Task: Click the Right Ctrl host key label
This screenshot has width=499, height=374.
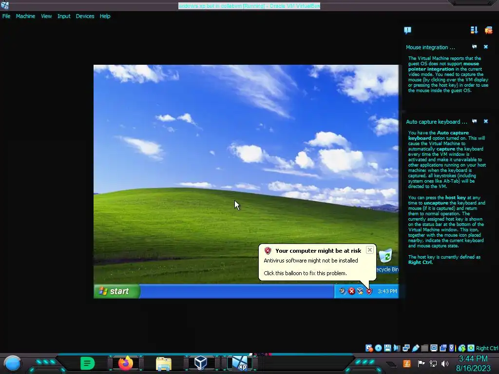Action: click(487, 348)
